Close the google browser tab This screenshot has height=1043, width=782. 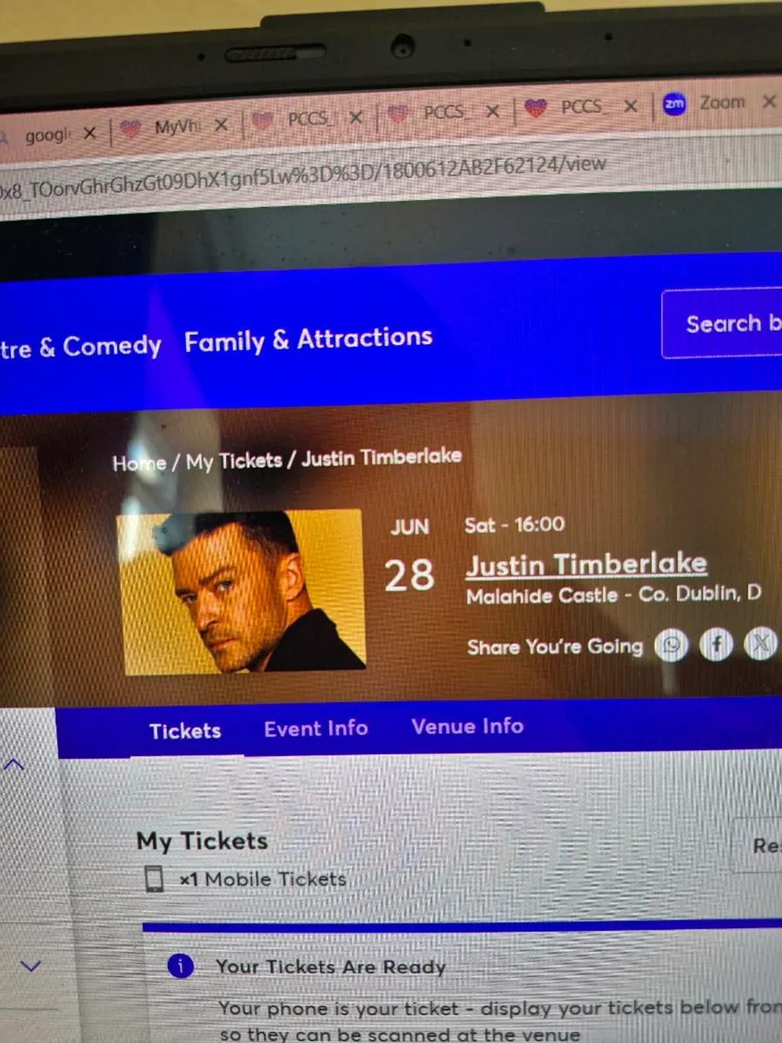click(89, 134)
